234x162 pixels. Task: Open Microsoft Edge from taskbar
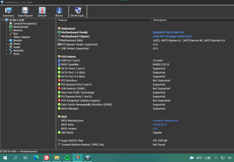[36, 158]
